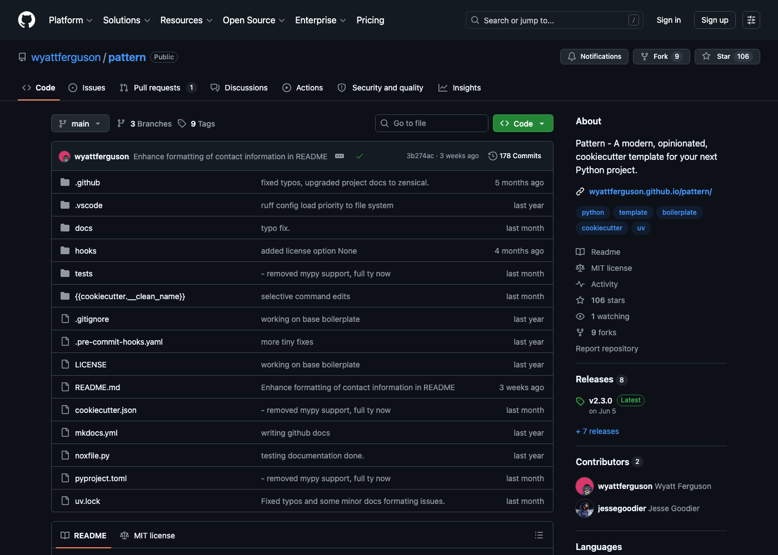The height and width of the screenshot is (555, 778).
Task: Focus the Search or jump to field
Action: (555, 20)
